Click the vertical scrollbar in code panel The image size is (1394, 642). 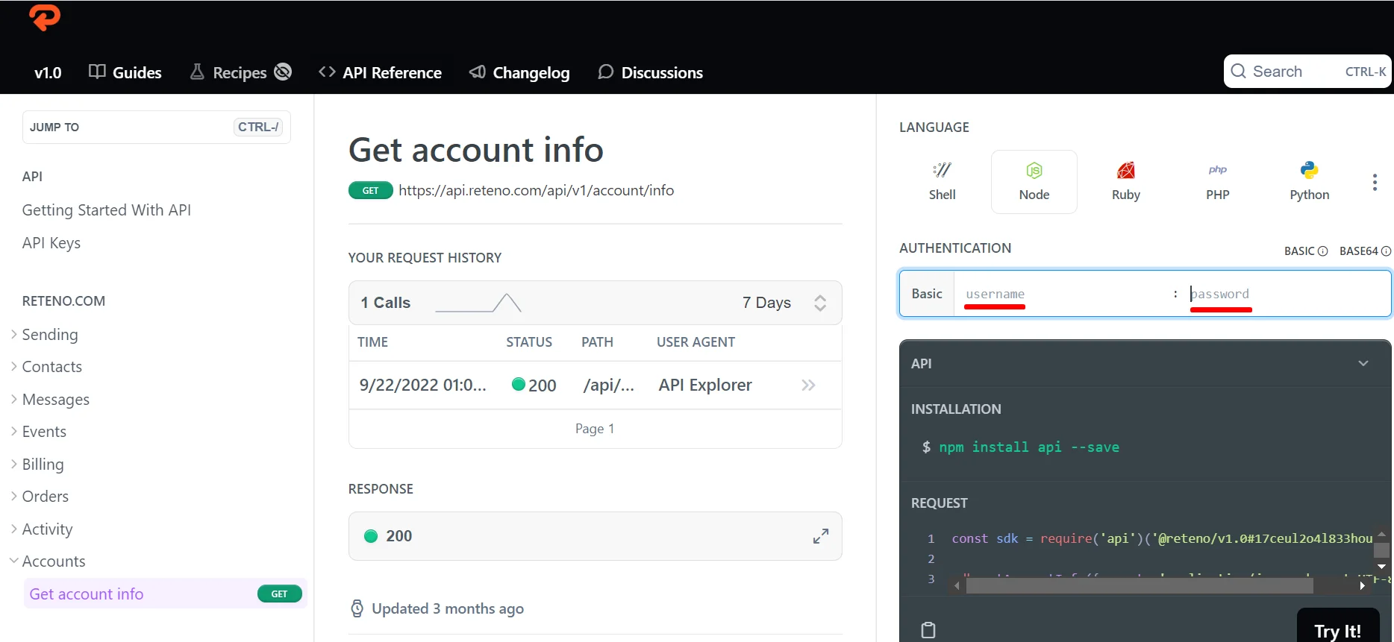[1382, 550]
